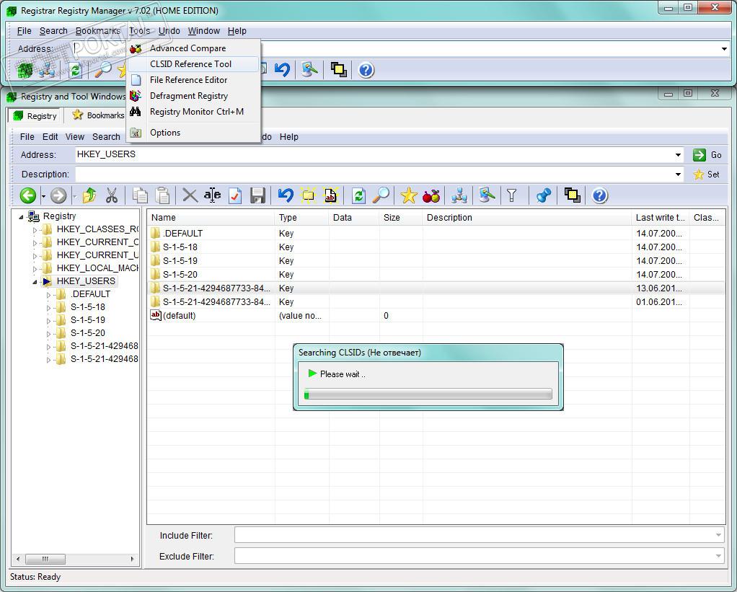Click the Undo arrow in main window toolbar
Screen dimensions: 737x592
pyautogui.click(x=283, y=70)
